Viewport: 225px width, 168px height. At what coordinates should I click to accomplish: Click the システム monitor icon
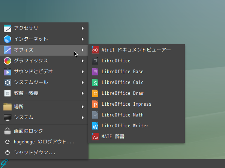tap(7, 118)
